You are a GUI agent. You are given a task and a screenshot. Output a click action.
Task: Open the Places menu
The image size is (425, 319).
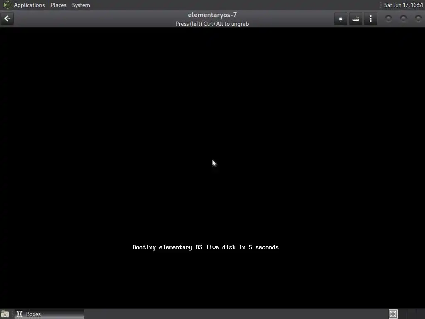[58, 5]
